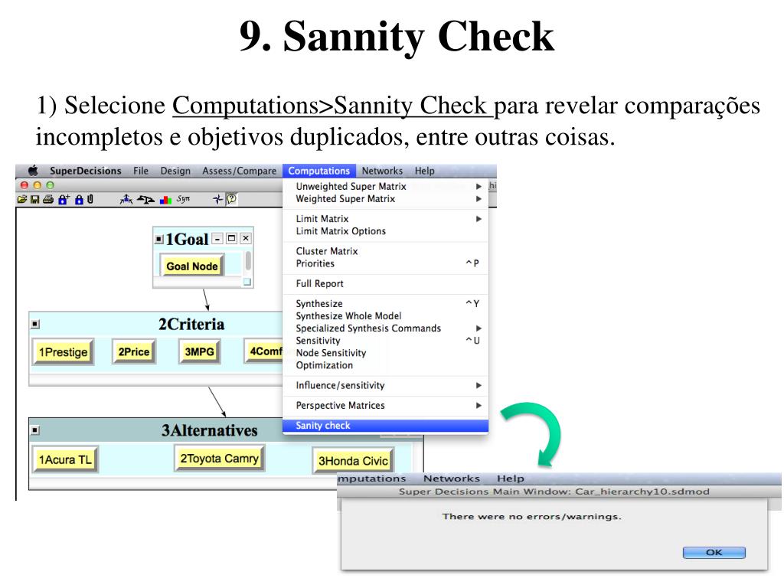784x588 pixels.
Task: Select Optimization menu entry
Action: tap(386, 365)
